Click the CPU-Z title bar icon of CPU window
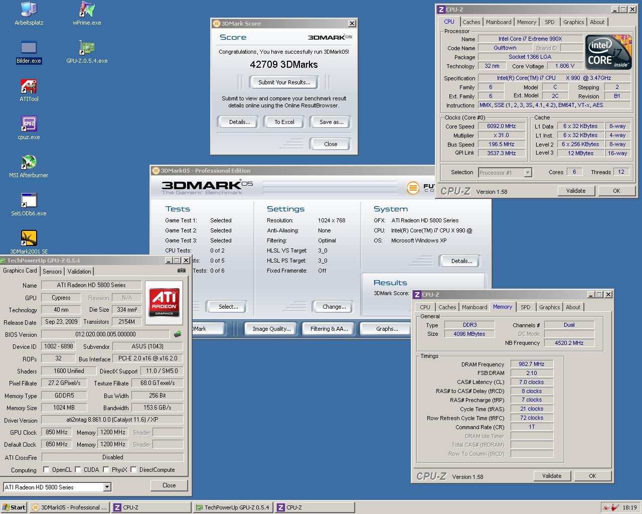The width and height of the screenshot is (642, 514). coord(441,9)
